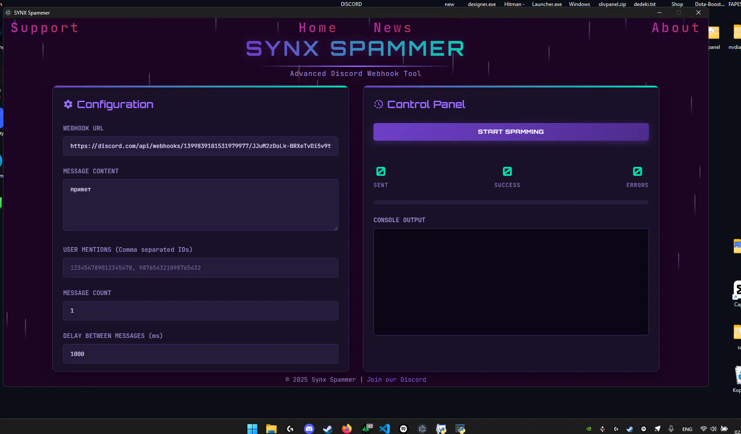Image resolution: width=741 pixels, height=434 pixels.
Task: Click the battery status tray icon
Action: 724,429
